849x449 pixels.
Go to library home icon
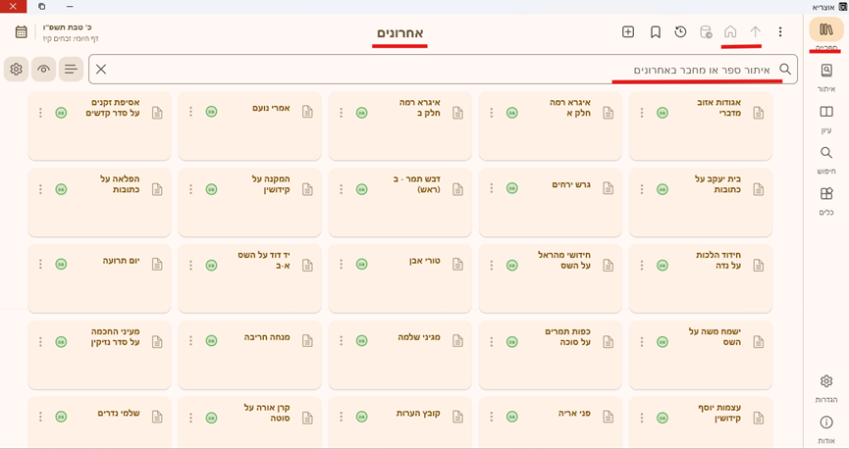730,32
